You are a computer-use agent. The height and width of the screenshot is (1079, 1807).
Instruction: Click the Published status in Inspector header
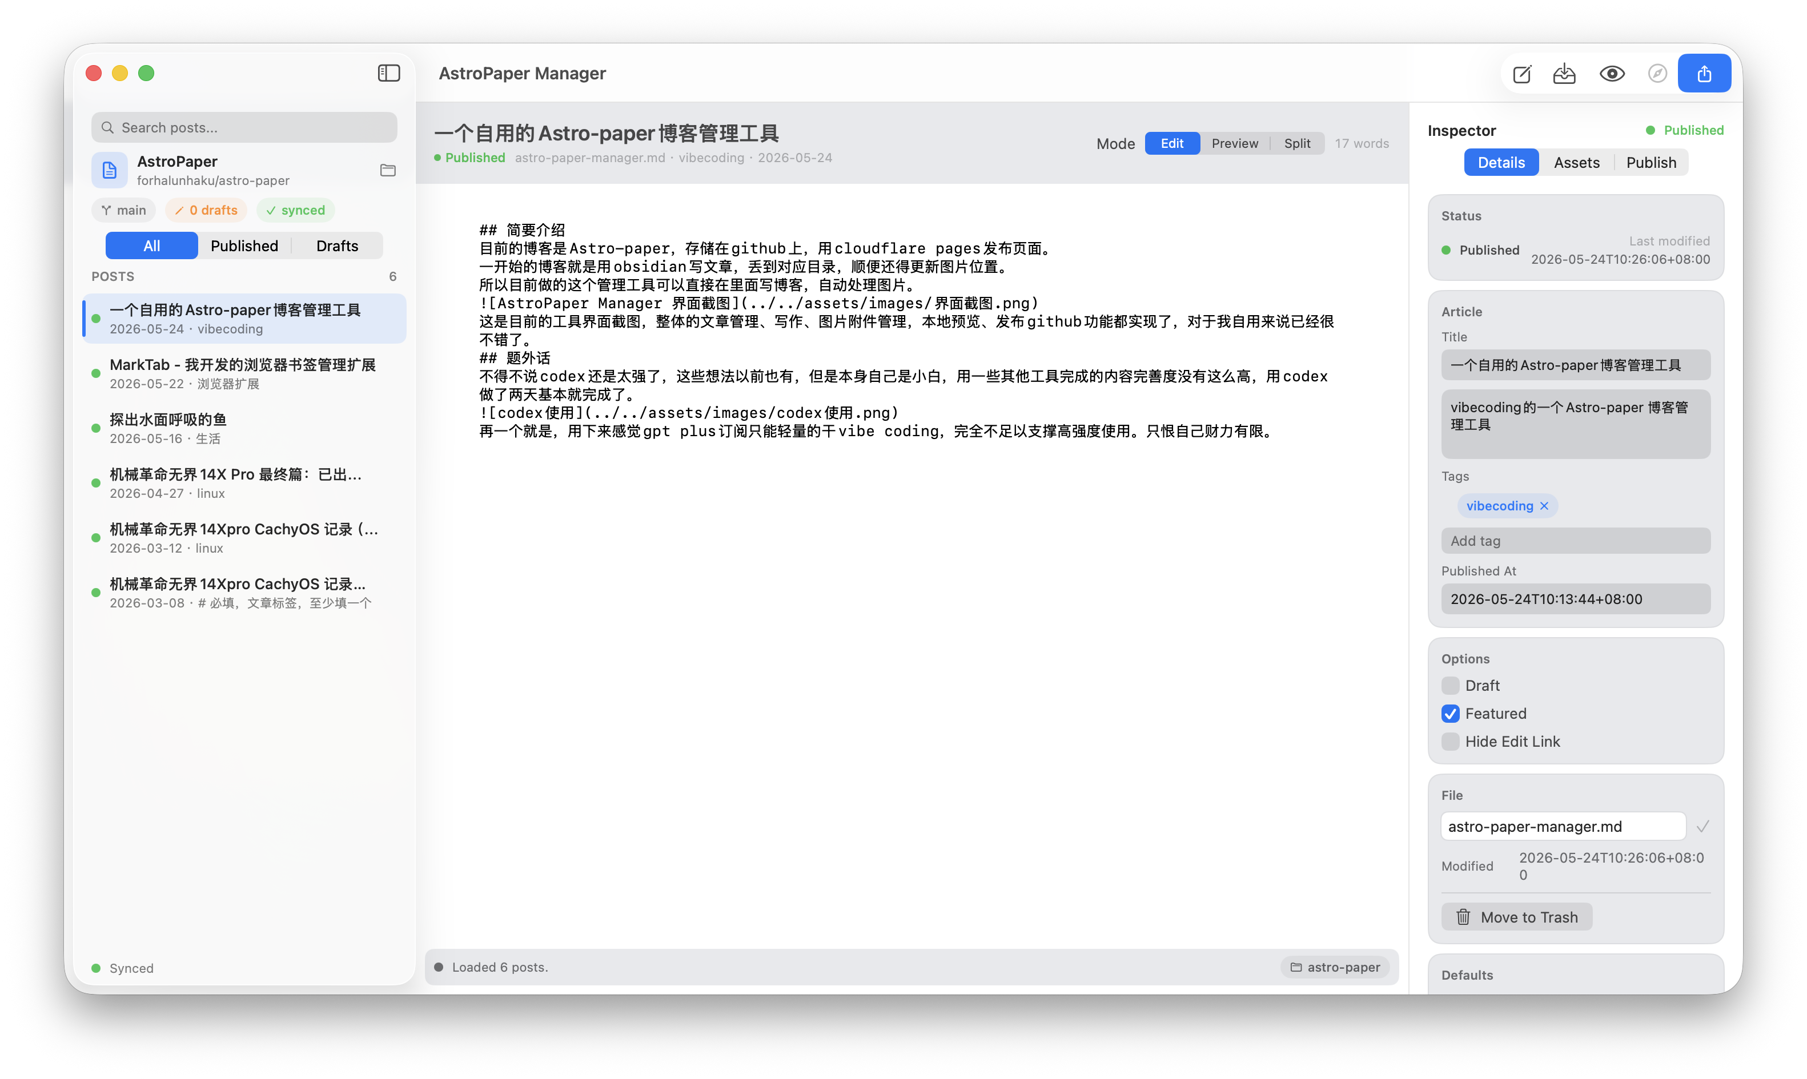[x=1685, y=131]
